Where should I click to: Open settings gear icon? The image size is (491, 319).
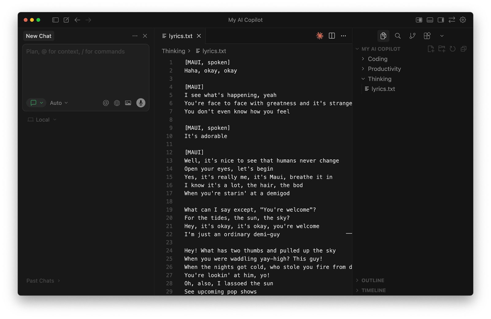463,20
